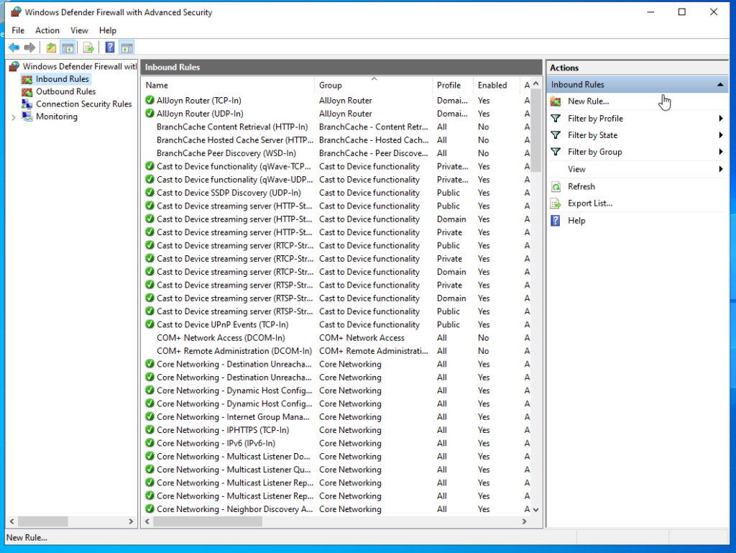
Task: Click the Export List icon in the toolbar
Action: tap(88, 47)
